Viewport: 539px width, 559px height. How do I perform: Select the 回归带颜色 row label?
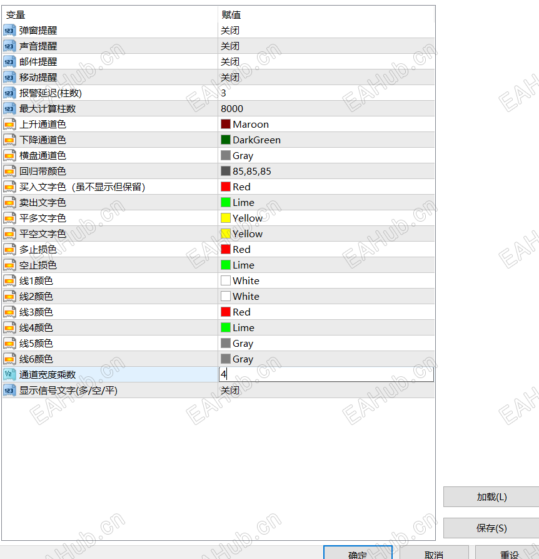pyautogui.click(x=43, y=172)
